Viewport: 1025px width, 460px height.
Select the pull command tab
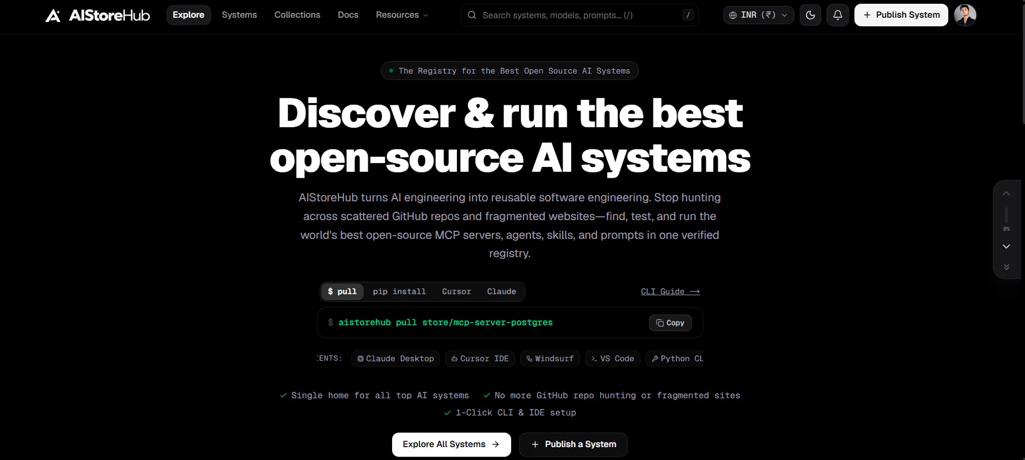342,291
